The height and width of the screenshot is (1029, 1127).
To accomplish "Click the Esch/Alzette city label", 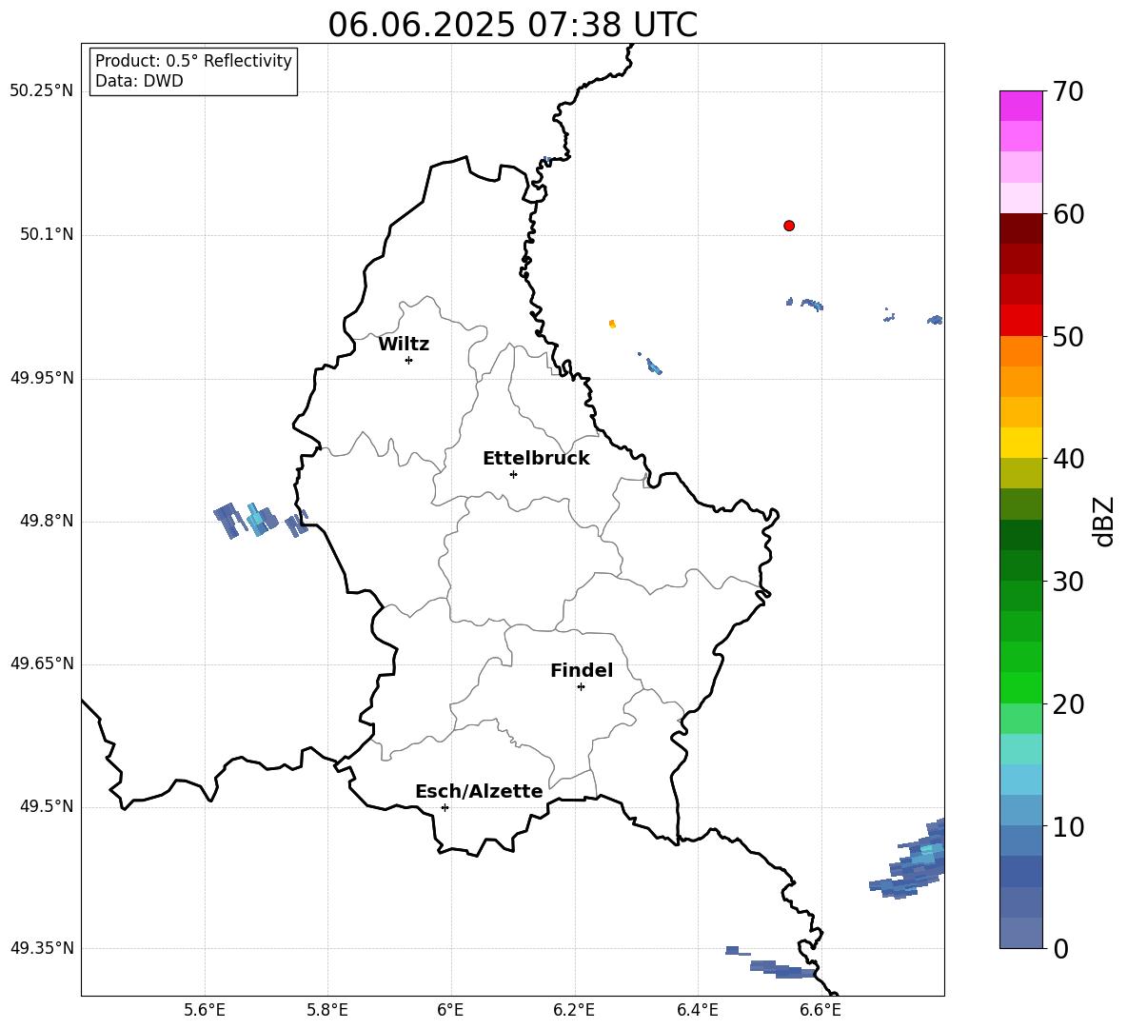I will point(479,791).
